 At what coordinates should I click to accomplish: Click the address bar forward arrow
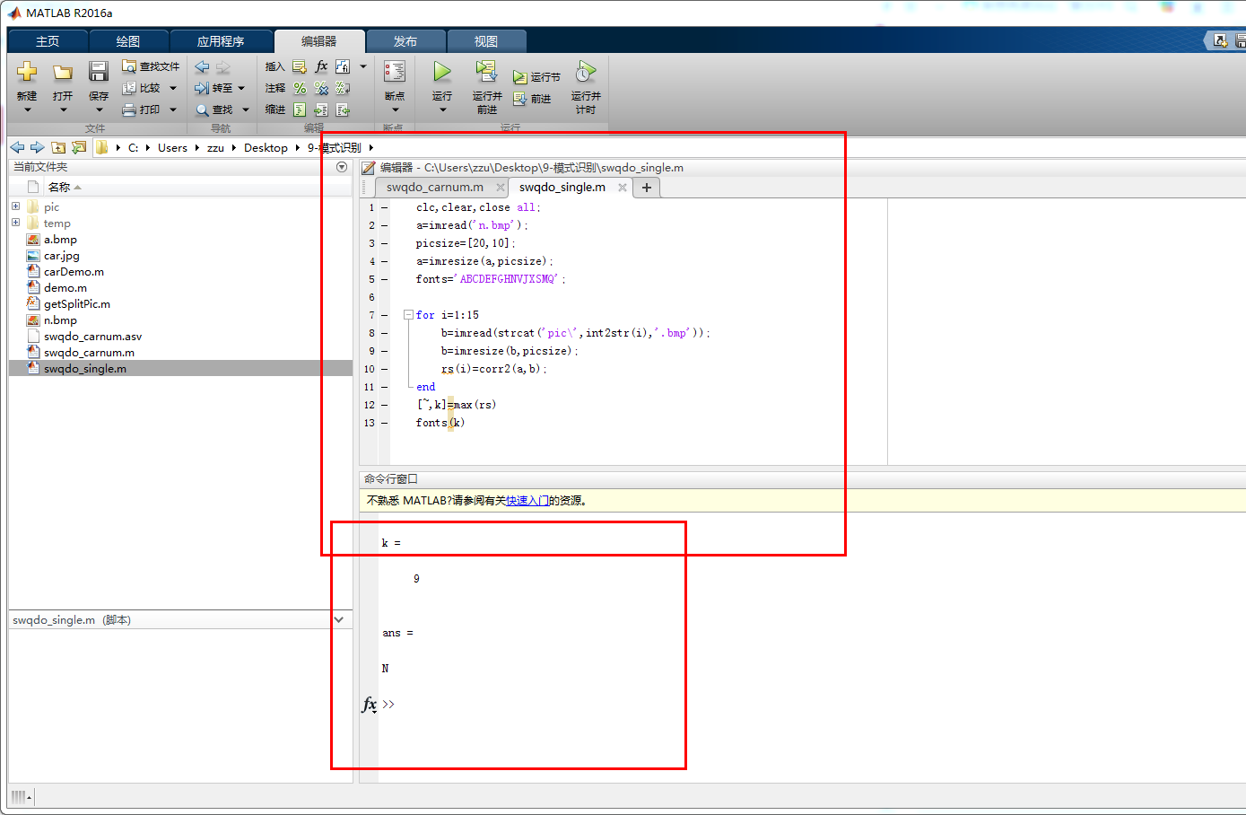click(37, 147)
